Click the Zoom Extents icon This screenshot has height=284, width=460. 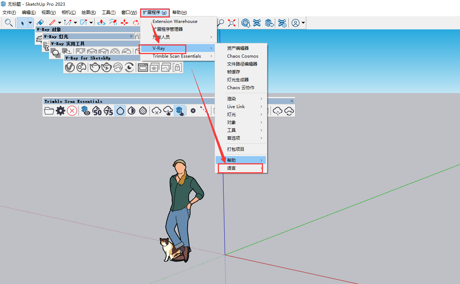coord(232,23)
